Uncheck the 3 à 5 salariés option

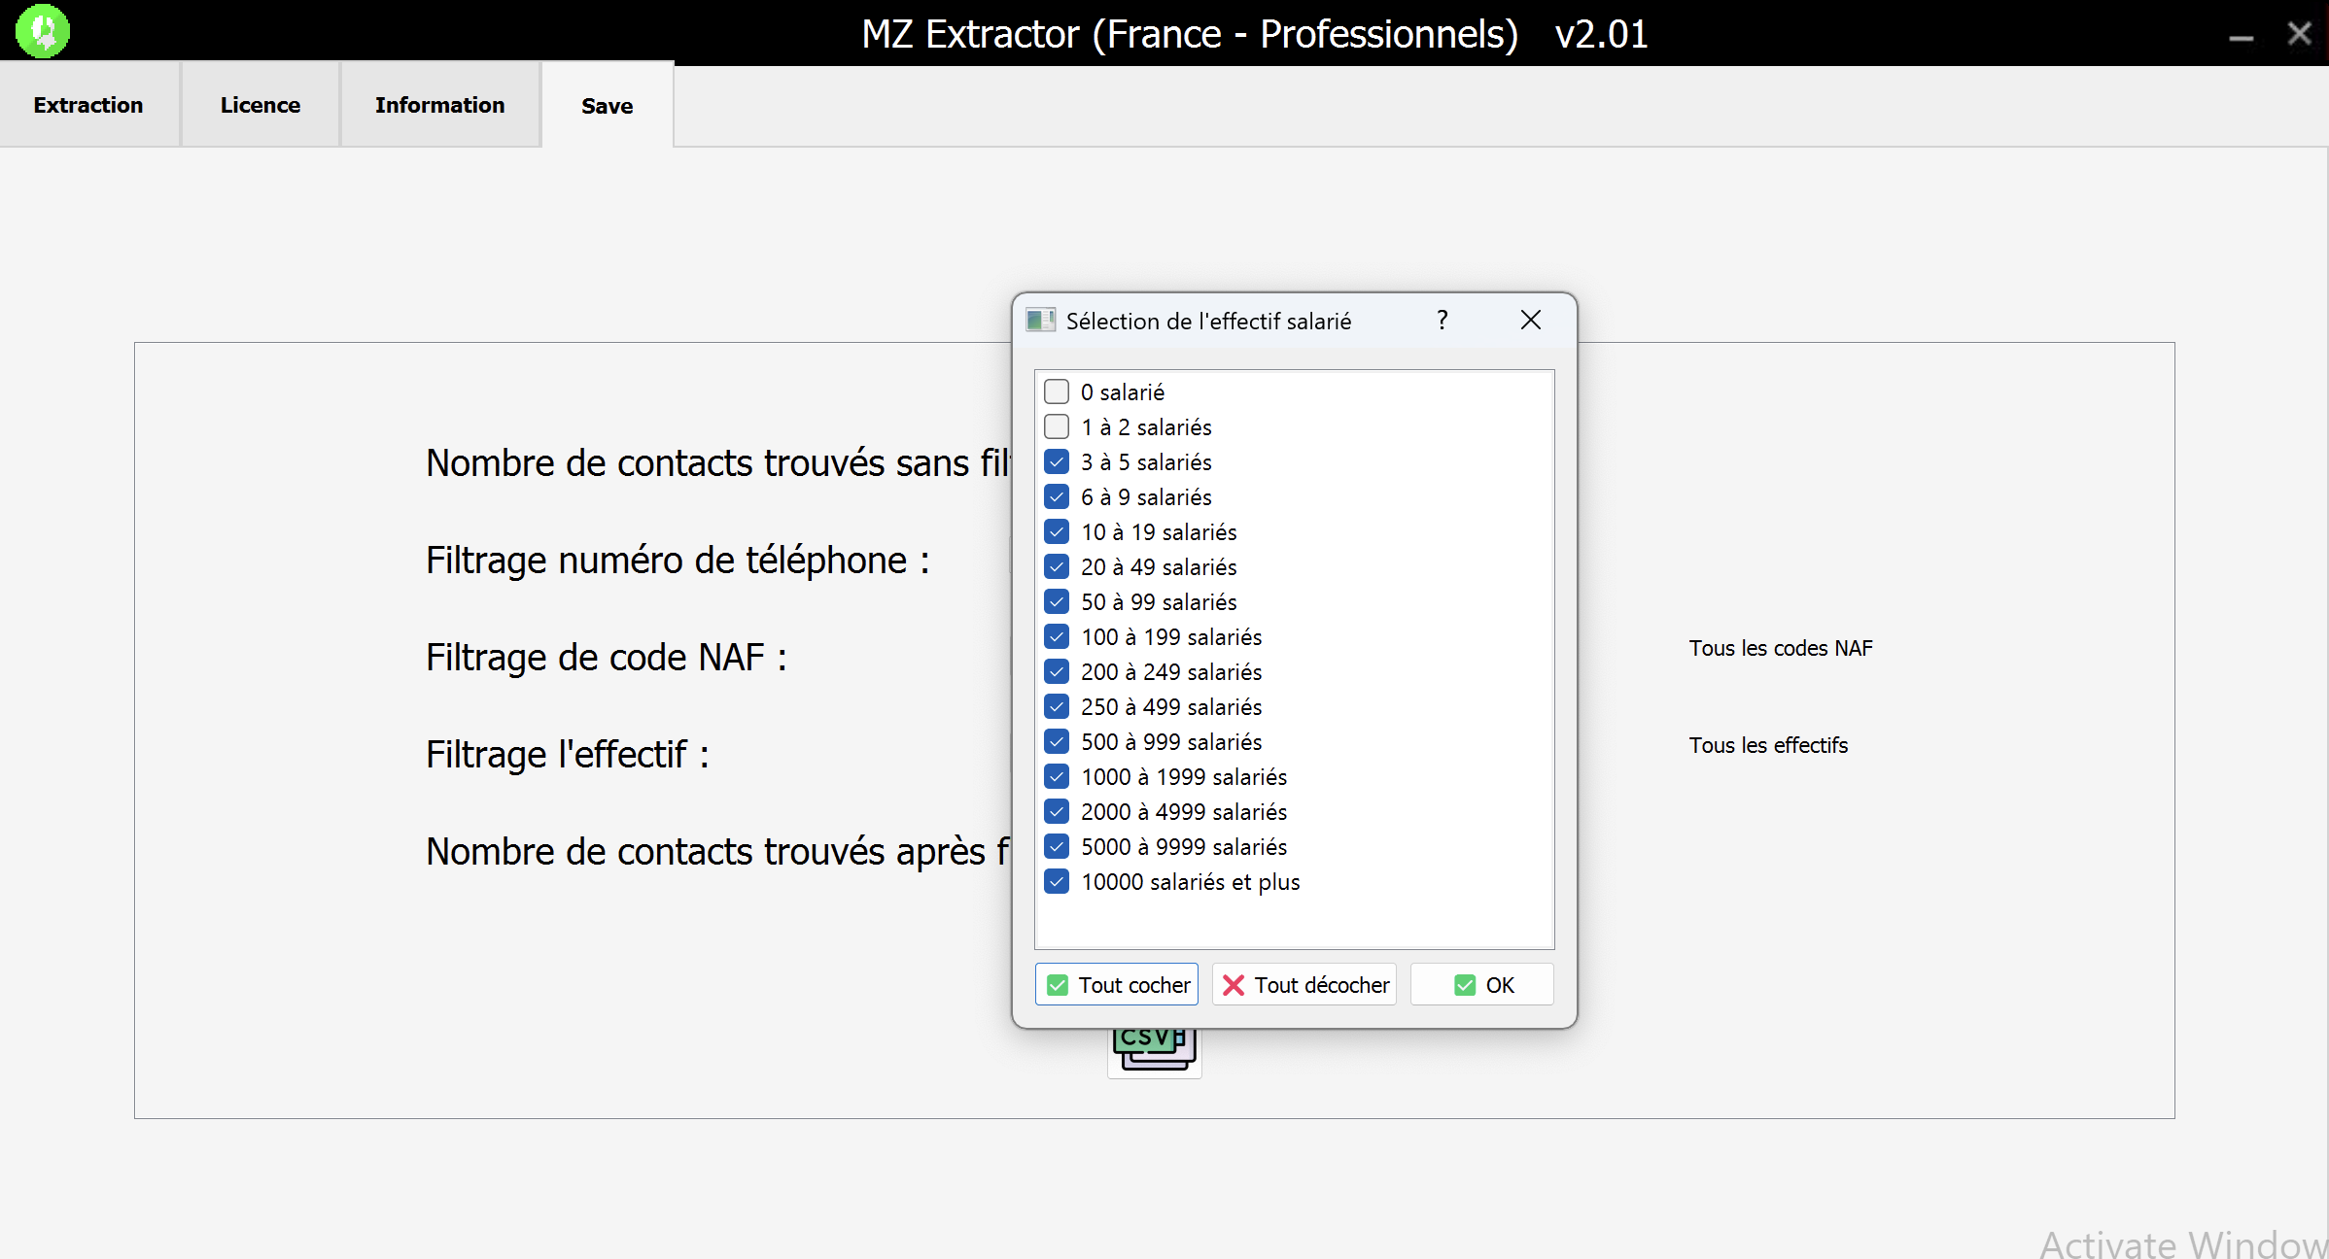click(x=1056, y=461)
